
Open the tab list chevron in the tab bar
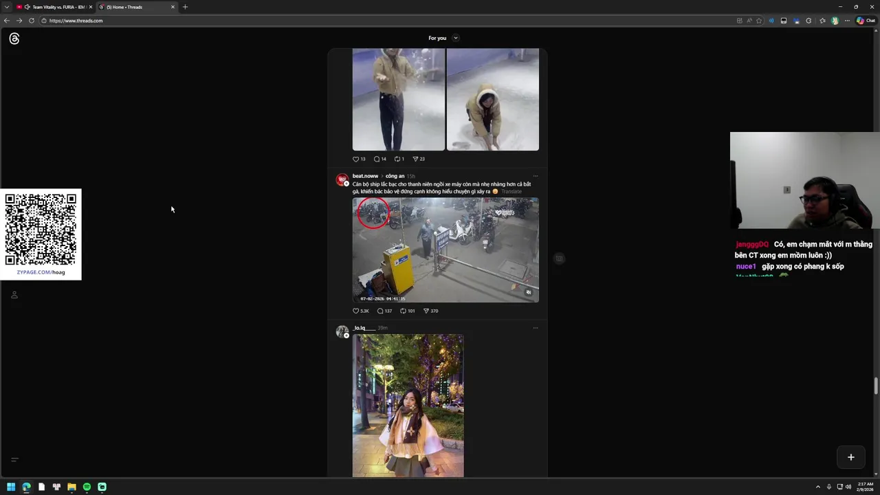coord(7,7)
